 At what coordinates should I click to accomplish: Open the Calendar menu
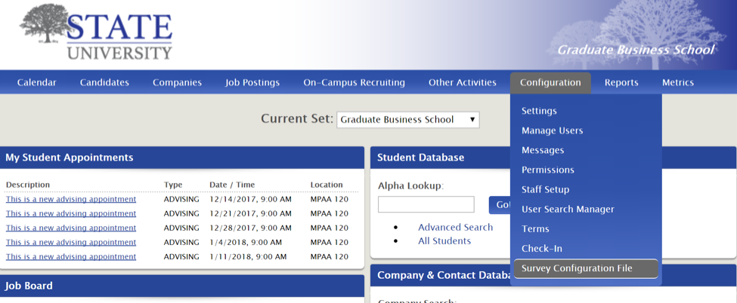37,83
